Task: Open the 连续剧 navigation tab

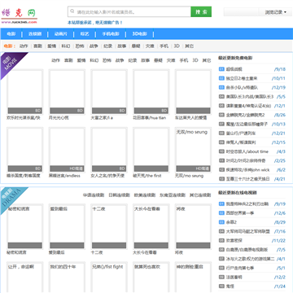Action: coord(35,34)
